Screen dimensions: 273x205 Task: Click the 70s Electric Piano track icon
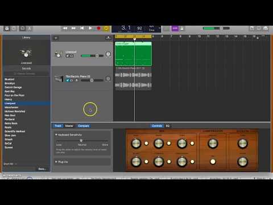click(x=59, y=79)
